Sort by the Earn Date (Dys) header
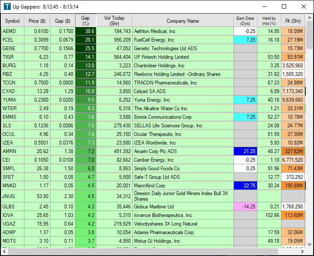The image size is (314, 256). pos(245,21)
